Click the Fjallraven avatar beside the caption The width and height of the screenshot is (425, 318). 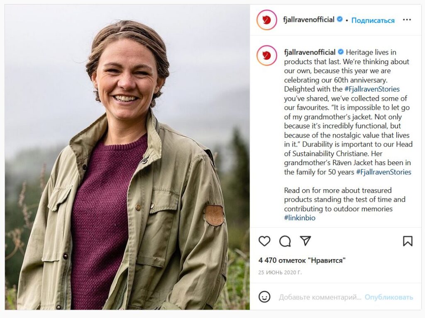(266, 56)
